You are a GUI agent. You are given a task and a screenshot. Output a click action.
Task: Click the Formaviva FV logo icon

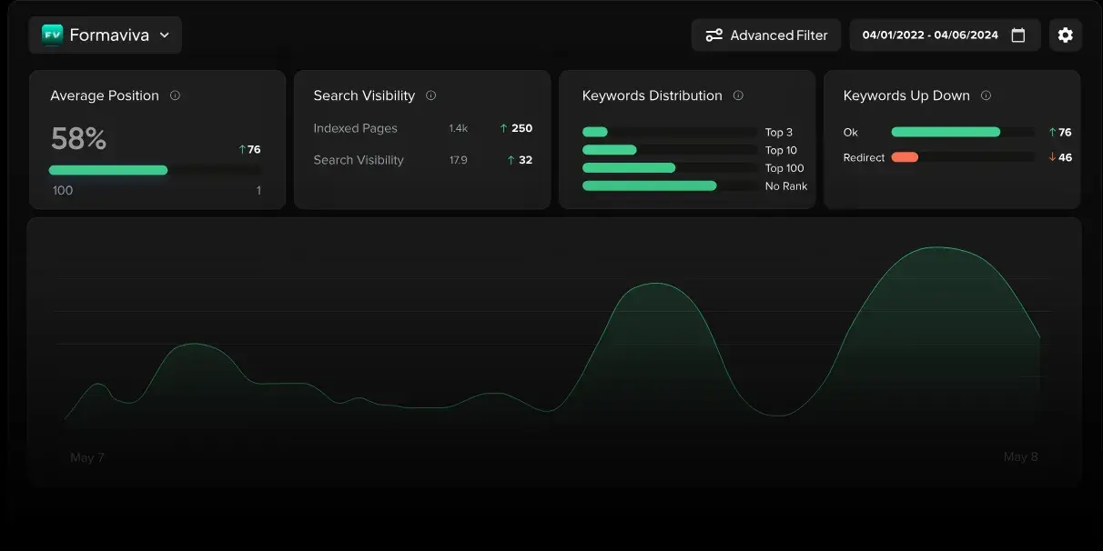pyautogui.click(x=52, y=35)
